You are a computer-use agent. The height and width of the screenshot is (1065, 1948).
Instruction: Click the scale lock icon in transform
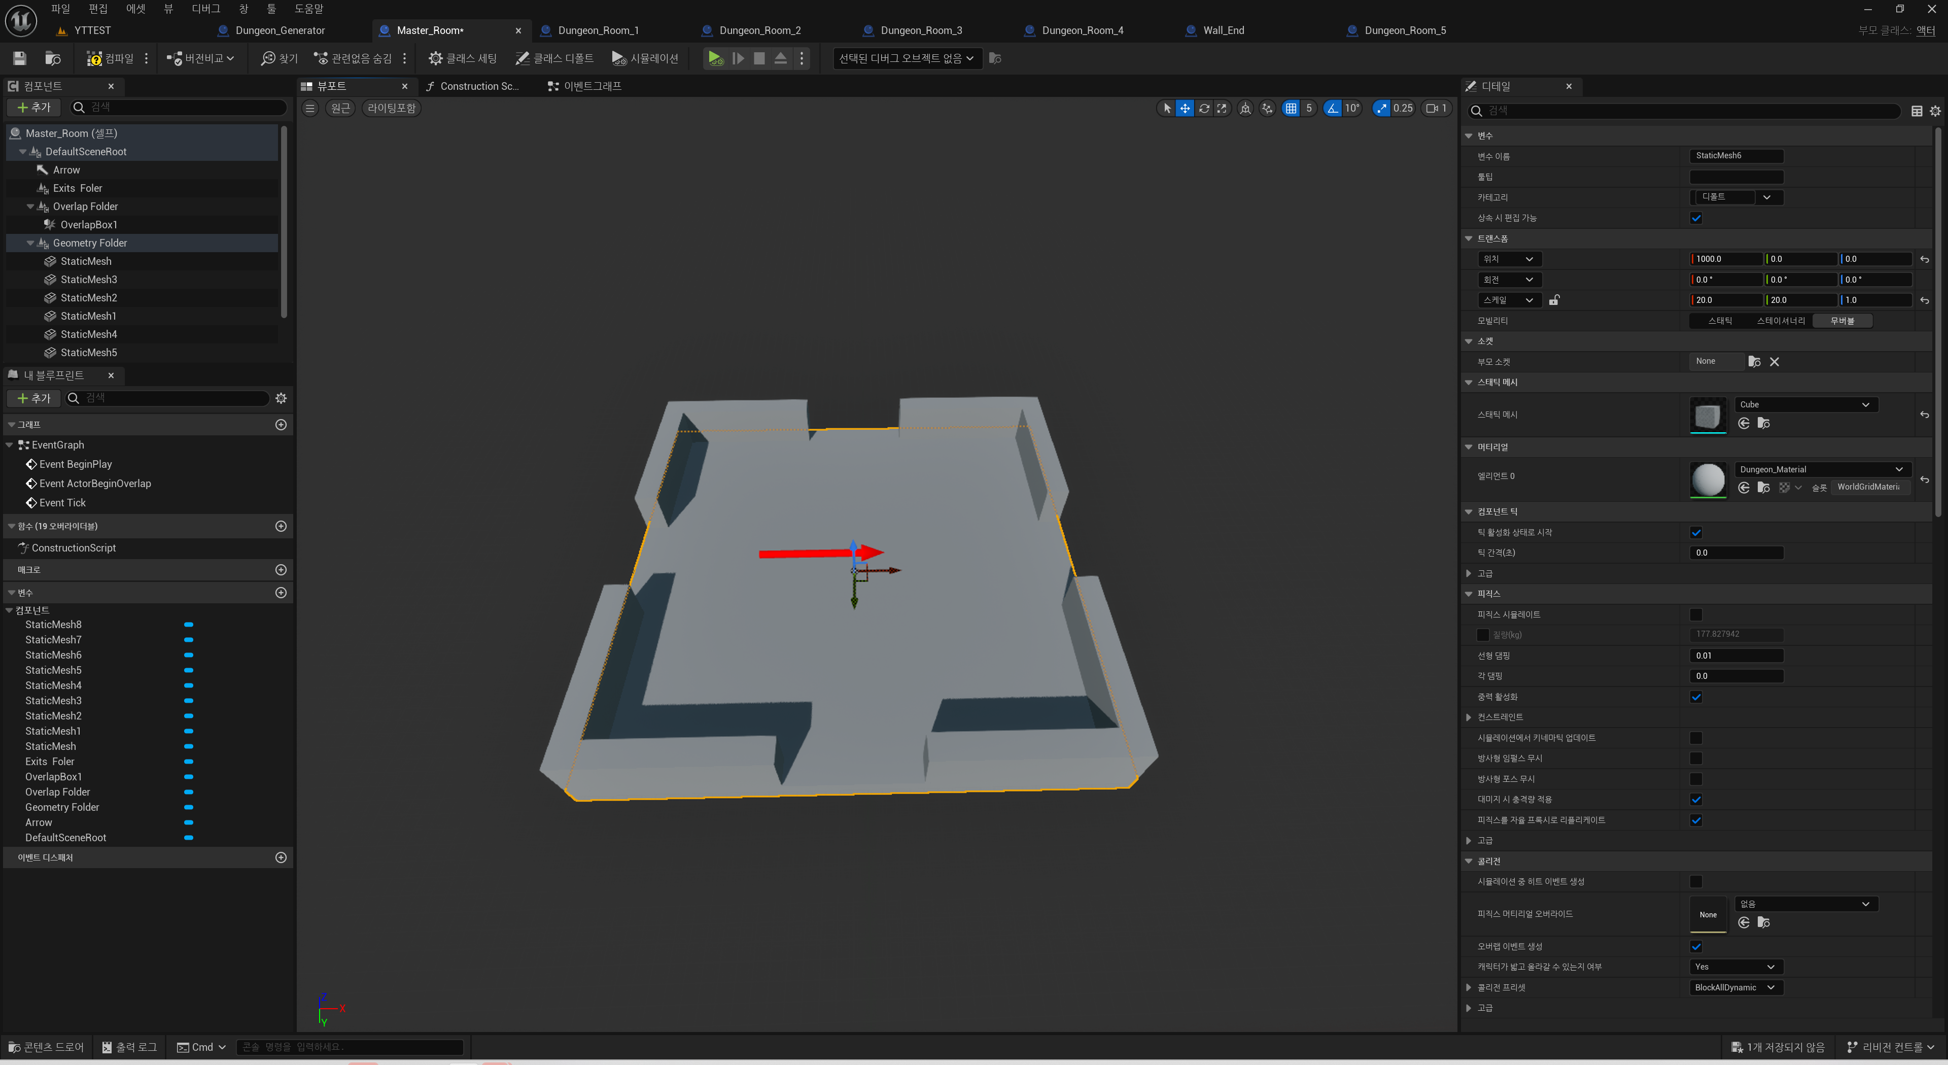1554,300
